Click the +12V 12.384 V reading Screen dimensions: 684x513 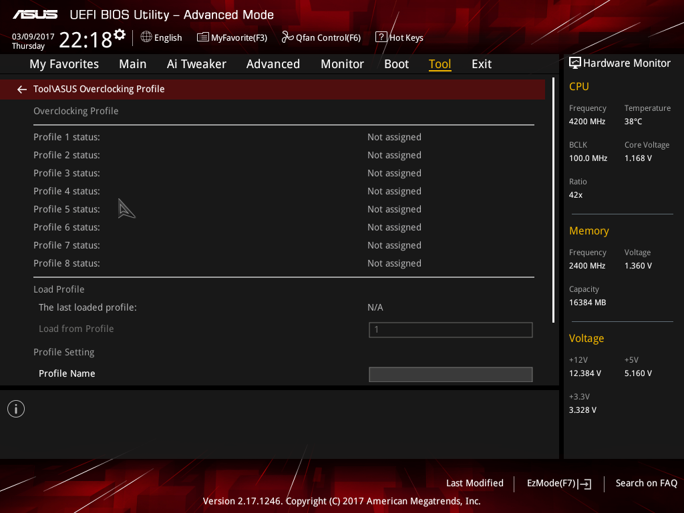pos(585,373)
